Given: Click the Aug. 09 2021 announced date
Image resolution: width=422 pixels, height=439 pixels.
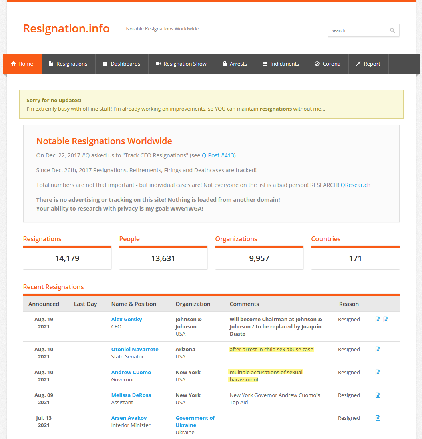Looking at the screenshot, I should click(x=44, y=399).
